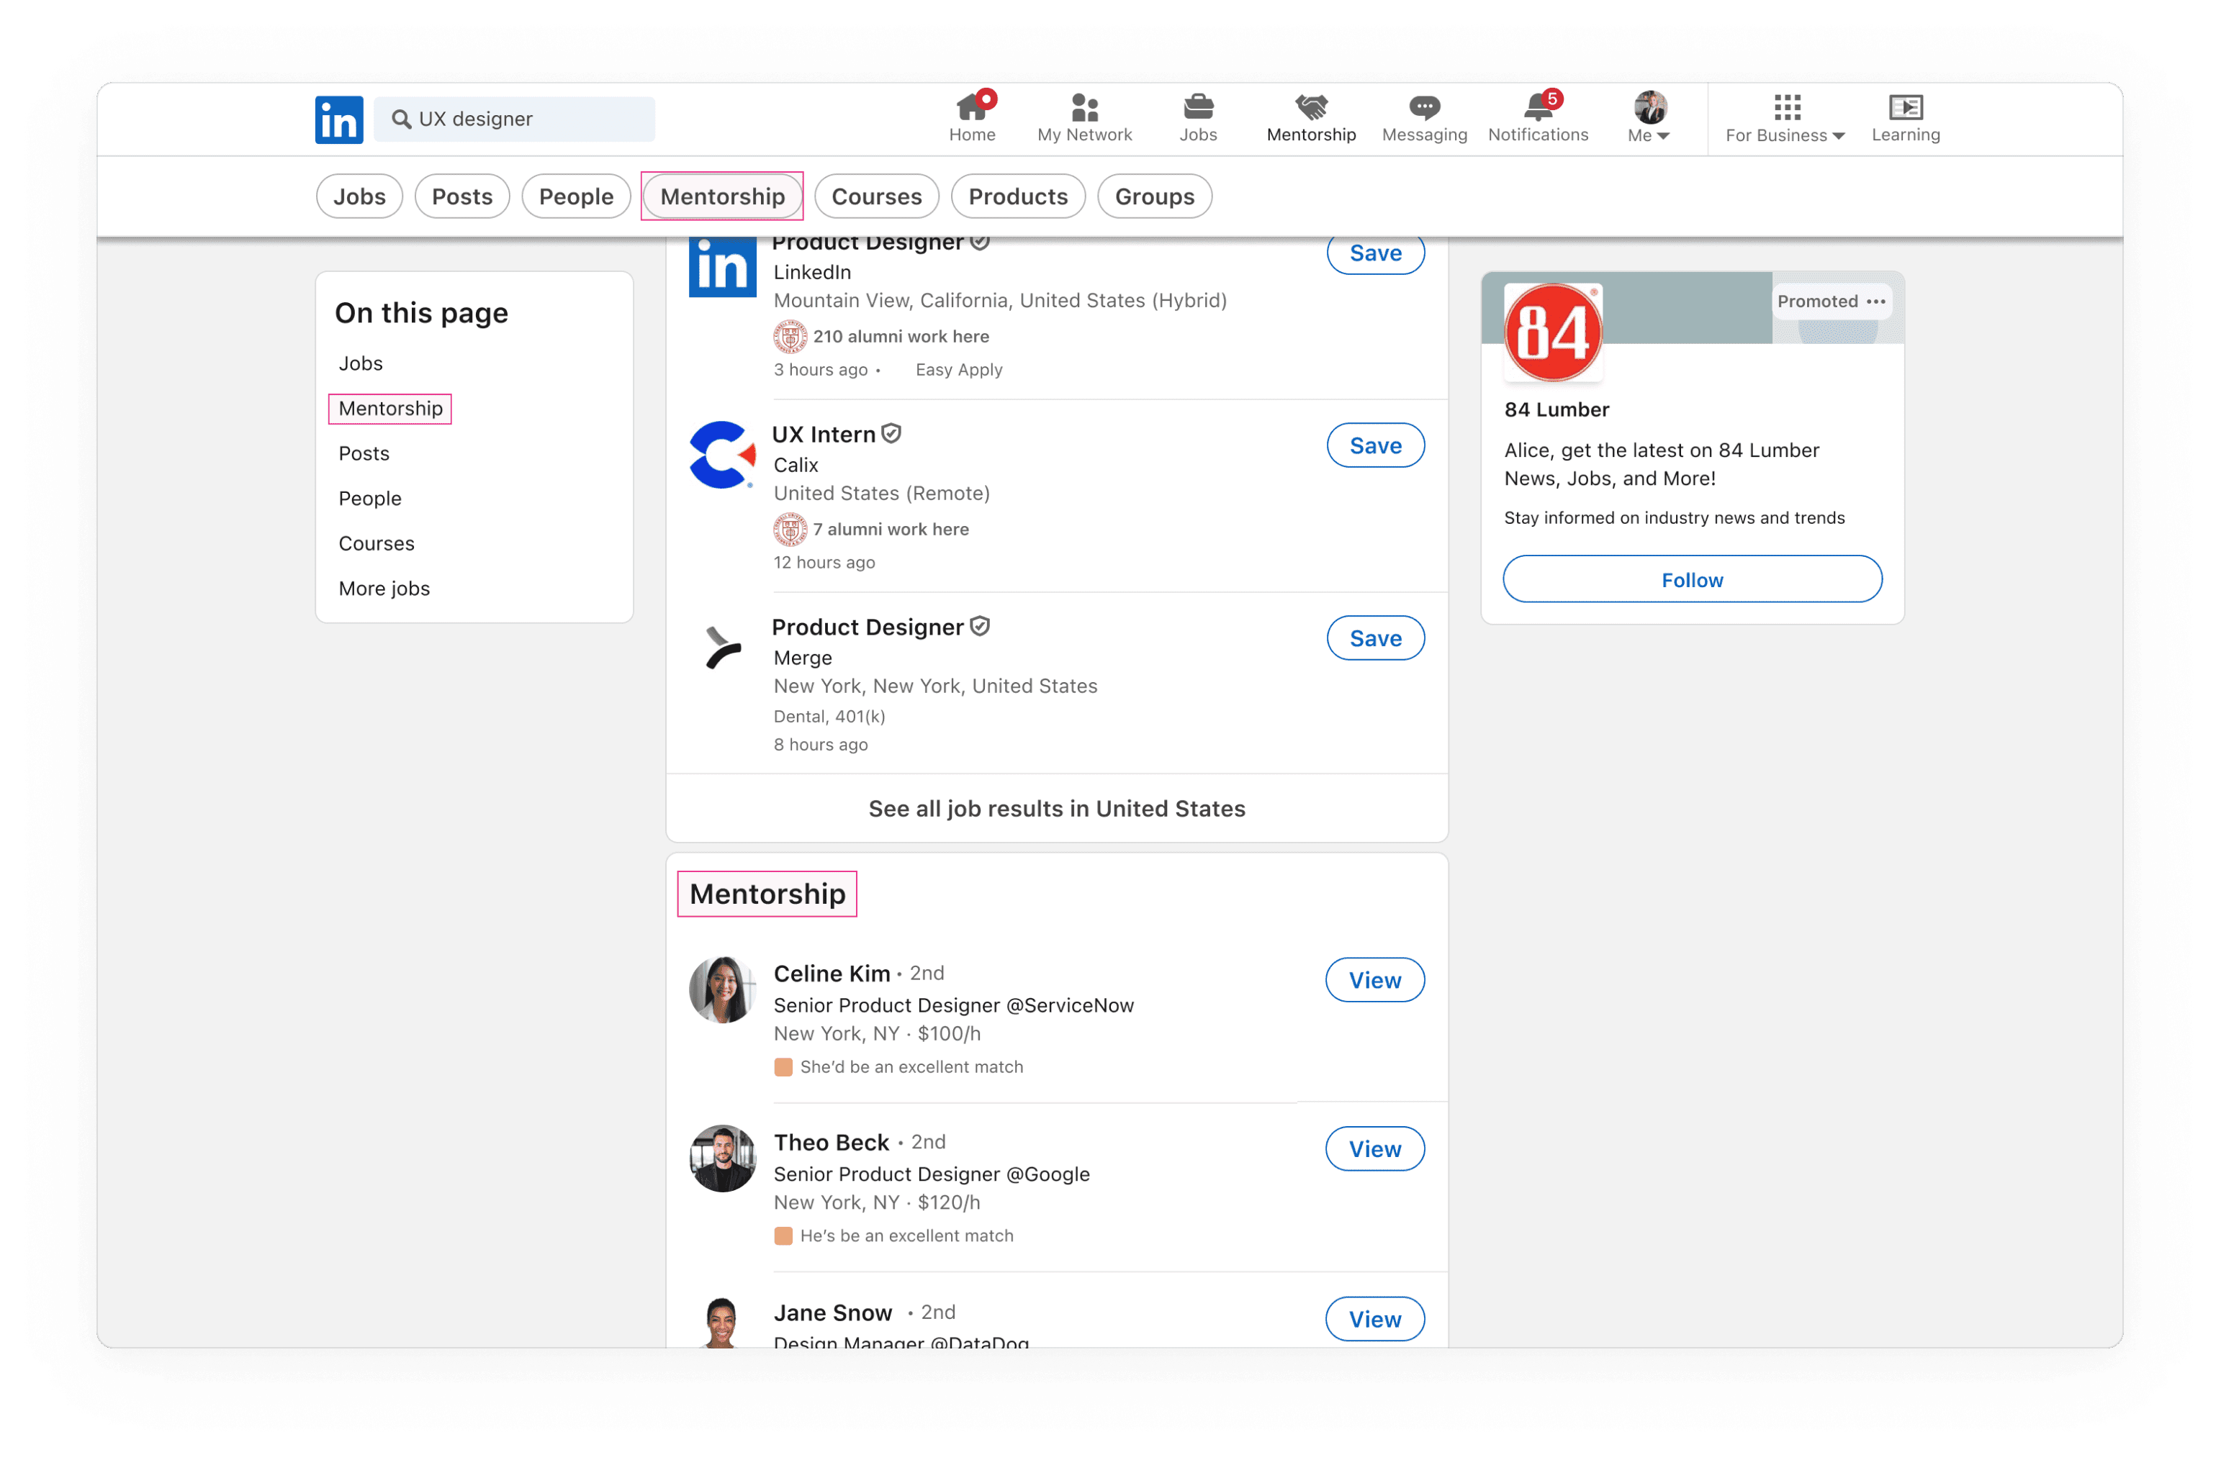2221x1460 pixels.
Task: Filter results by Jobs
Action: coord(359,197)
